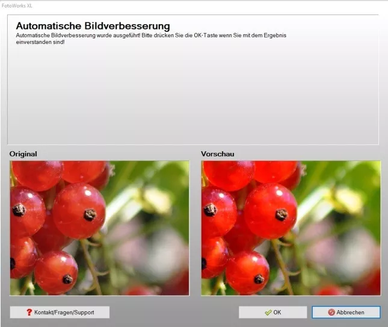Image resolution: width=388 pixels, height=327 pixels.
Task: Click the 'Vorschau' label above the right image
Action: (217, 154)
